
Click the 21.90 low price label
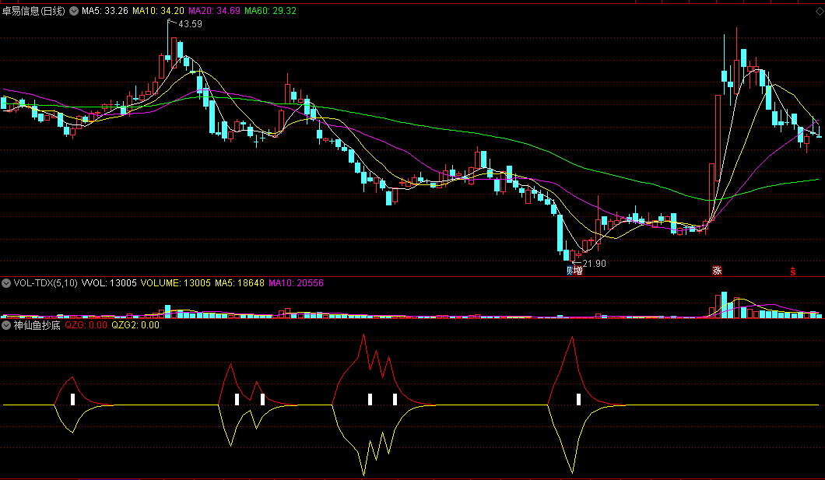(594, 264)
